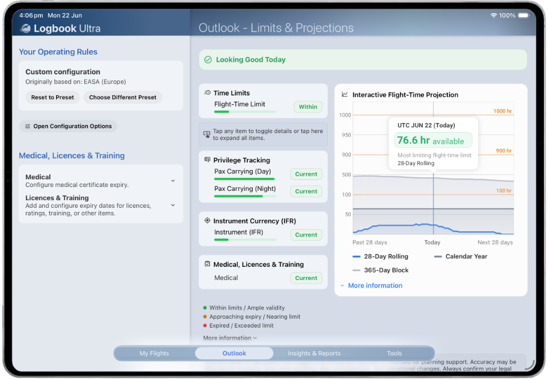Image resolution: width=548 pixels, height=380 pixels.
Task: Click the Privilege Tracking section icon
Action: coord(207,160)
